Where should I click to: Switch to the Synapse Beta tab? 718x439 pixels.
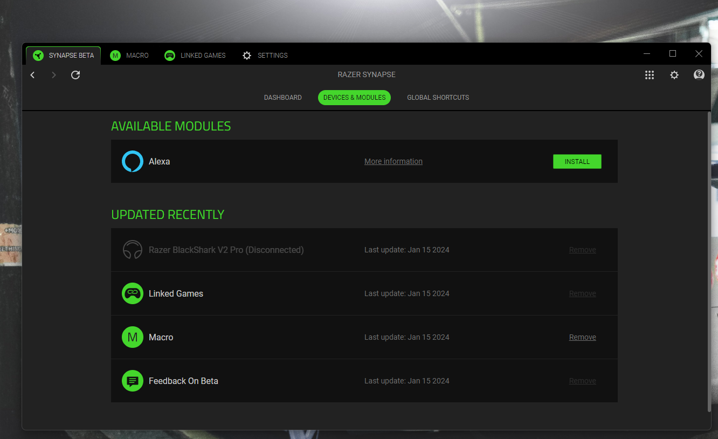click(64, 56)
